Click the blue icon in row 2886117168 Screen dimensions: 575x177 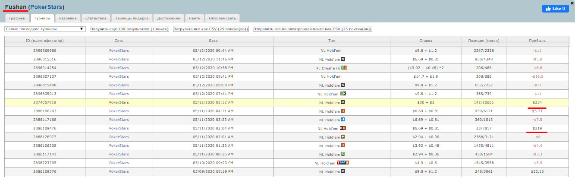343,119
